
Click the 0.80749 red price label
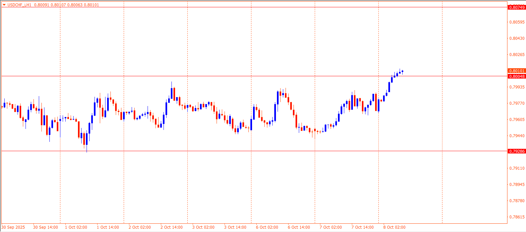click(517, 7)
